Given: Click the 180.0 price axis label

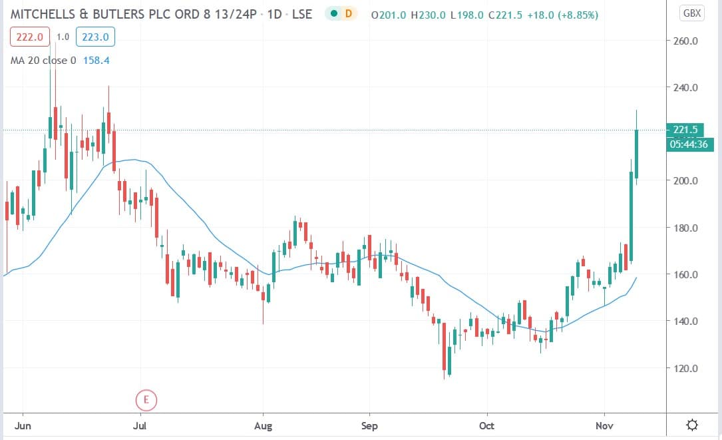Looking at the screenshot, I should [x=685, y=228].
